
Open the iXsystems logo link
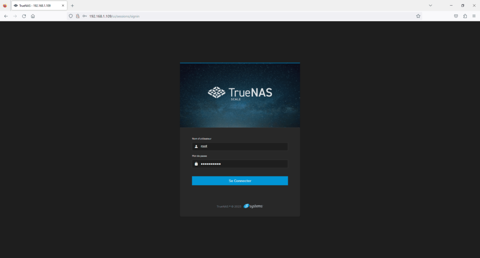point(253,206)
